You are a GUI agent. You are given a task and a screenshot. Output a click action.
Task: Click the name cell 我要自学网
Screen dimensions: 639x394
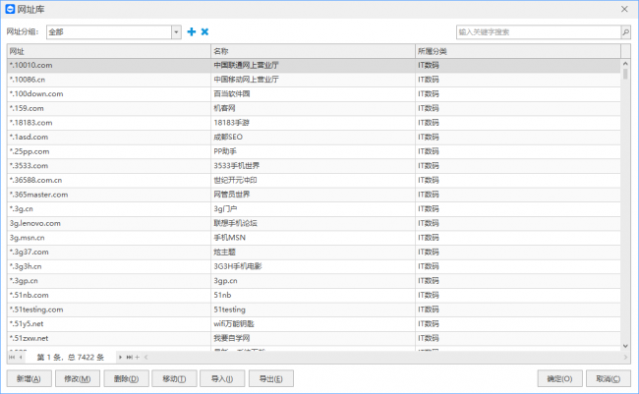(313, 338)
